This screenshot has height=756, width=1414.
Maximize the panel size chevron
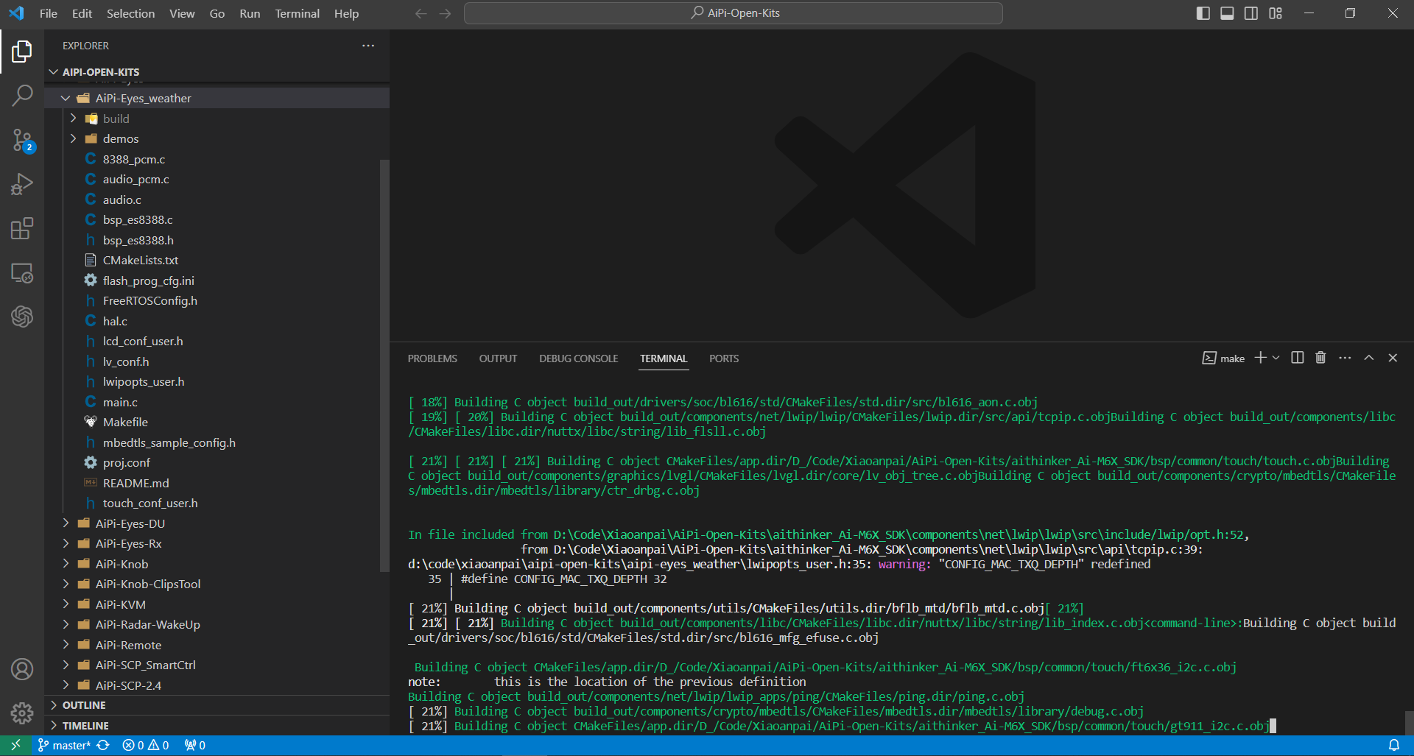coord(1369,358)
